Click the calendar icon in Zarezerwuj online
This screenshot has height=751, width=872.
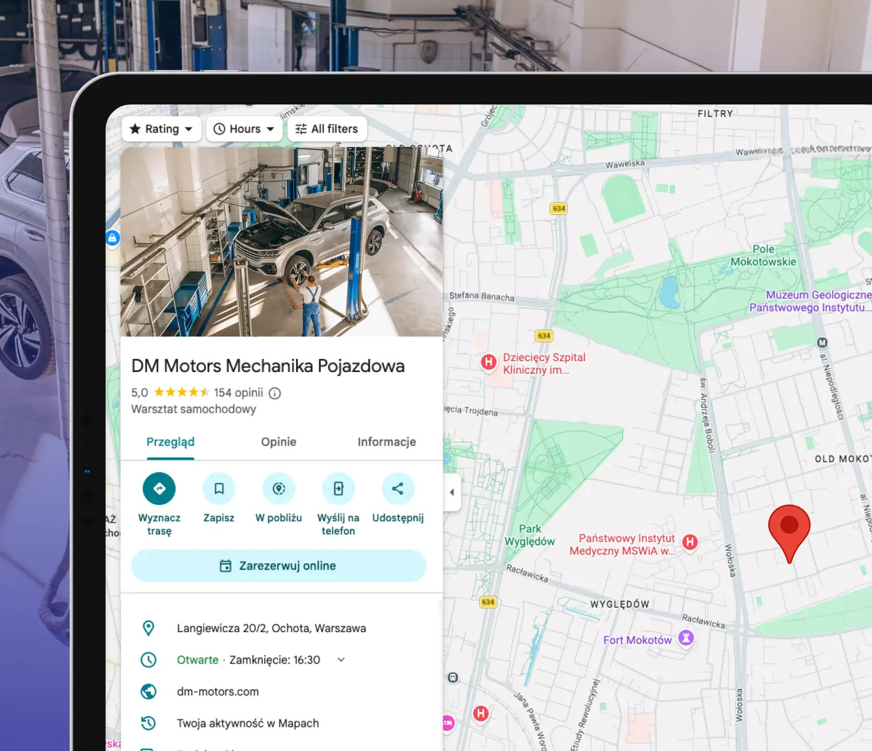tap(225, 566)
